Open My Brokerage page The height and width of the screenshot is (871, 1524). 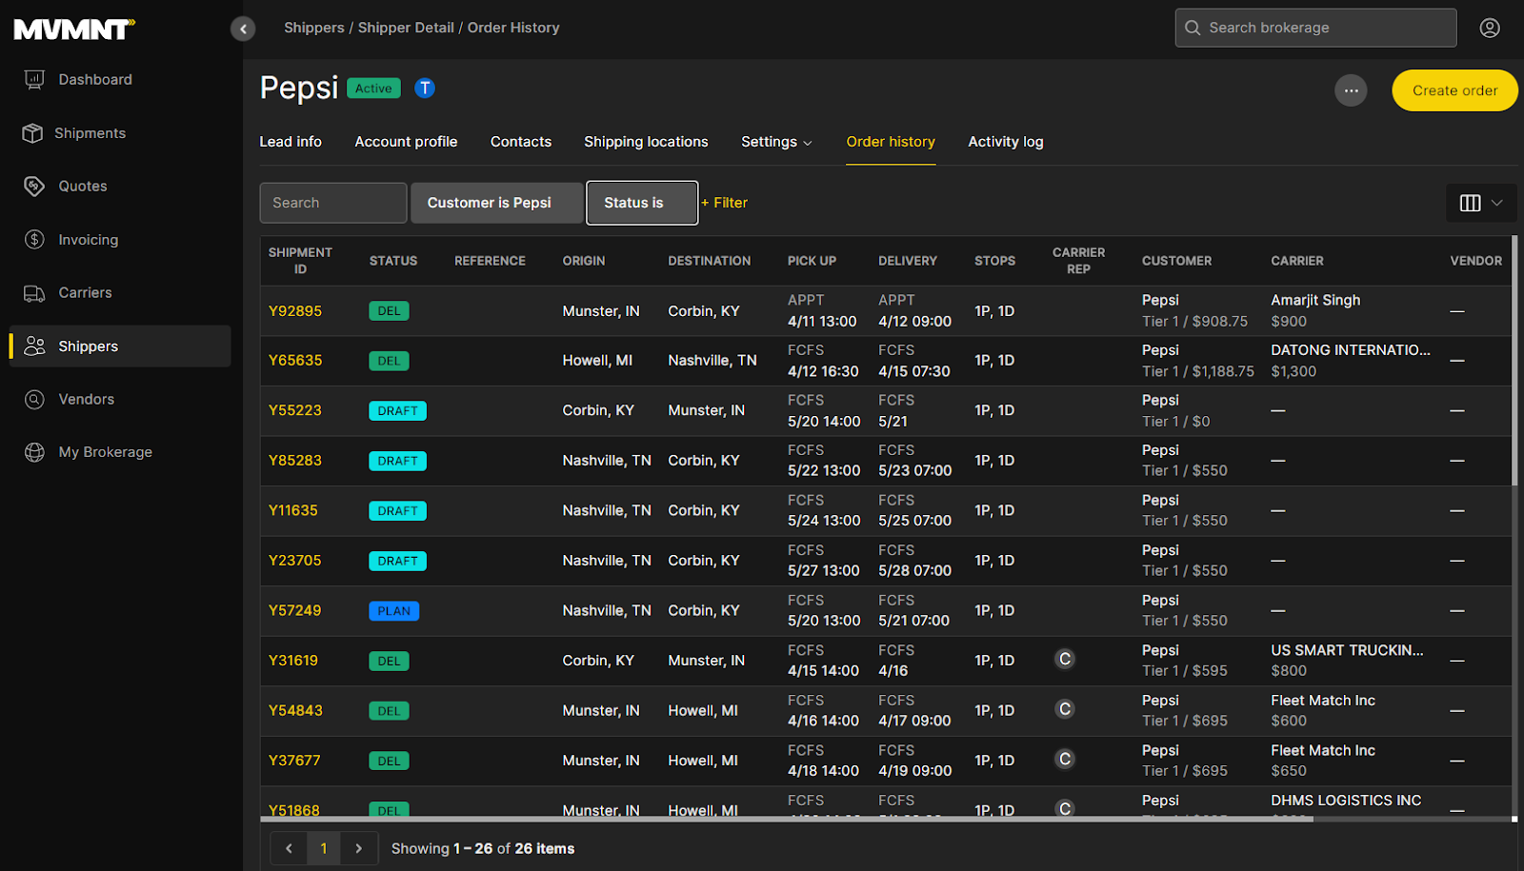(105, 452)
